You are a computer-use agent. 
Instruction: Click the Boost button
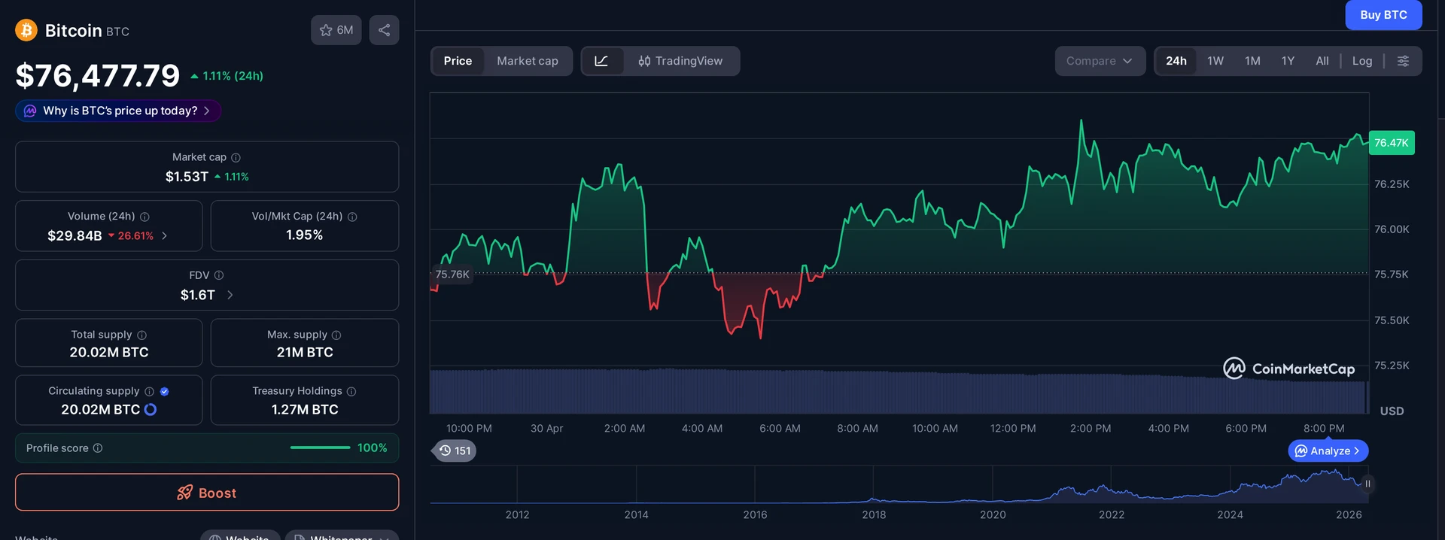207,493
